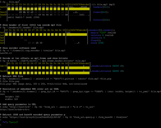Click the echo 'https://host?p=...' from_base64 command
Viewport: 161px width, 128px height.
tap(64, 117)
